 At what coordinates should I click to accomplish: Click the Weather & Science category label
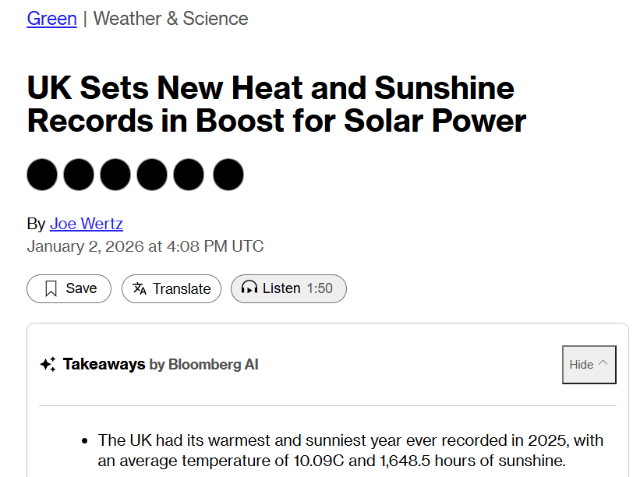click(x=171, y=19)
